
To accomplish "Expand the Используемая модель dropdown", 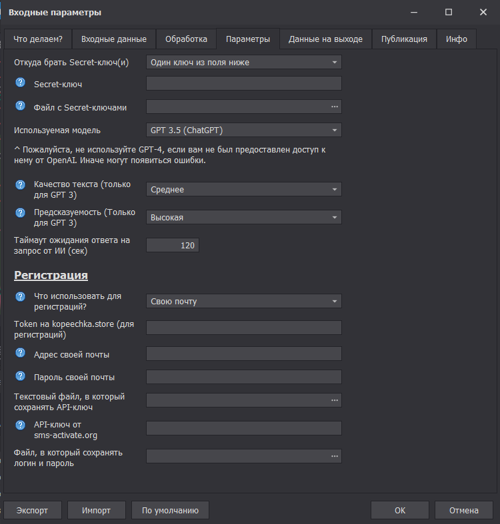I will [243, 130].
